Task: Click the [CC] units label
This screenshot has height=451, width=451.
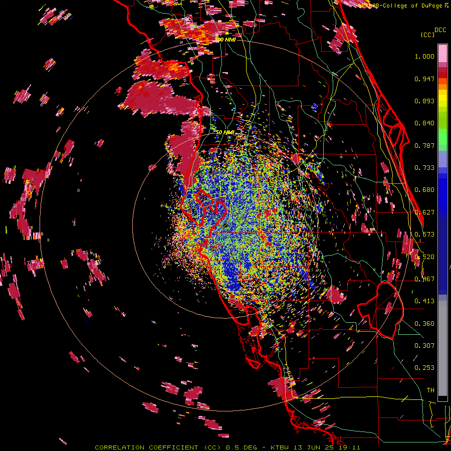Action: pyautogui.click(x=428, y=35)
